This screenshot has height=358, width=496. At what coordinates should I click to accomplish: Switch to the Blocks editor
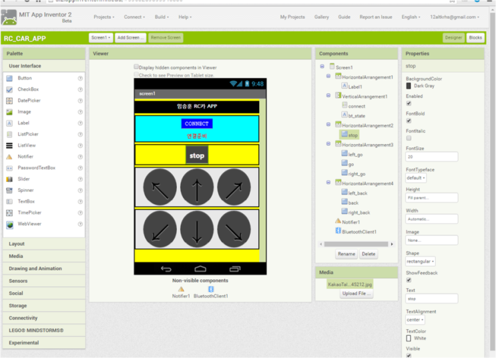[x=475, y=37]
